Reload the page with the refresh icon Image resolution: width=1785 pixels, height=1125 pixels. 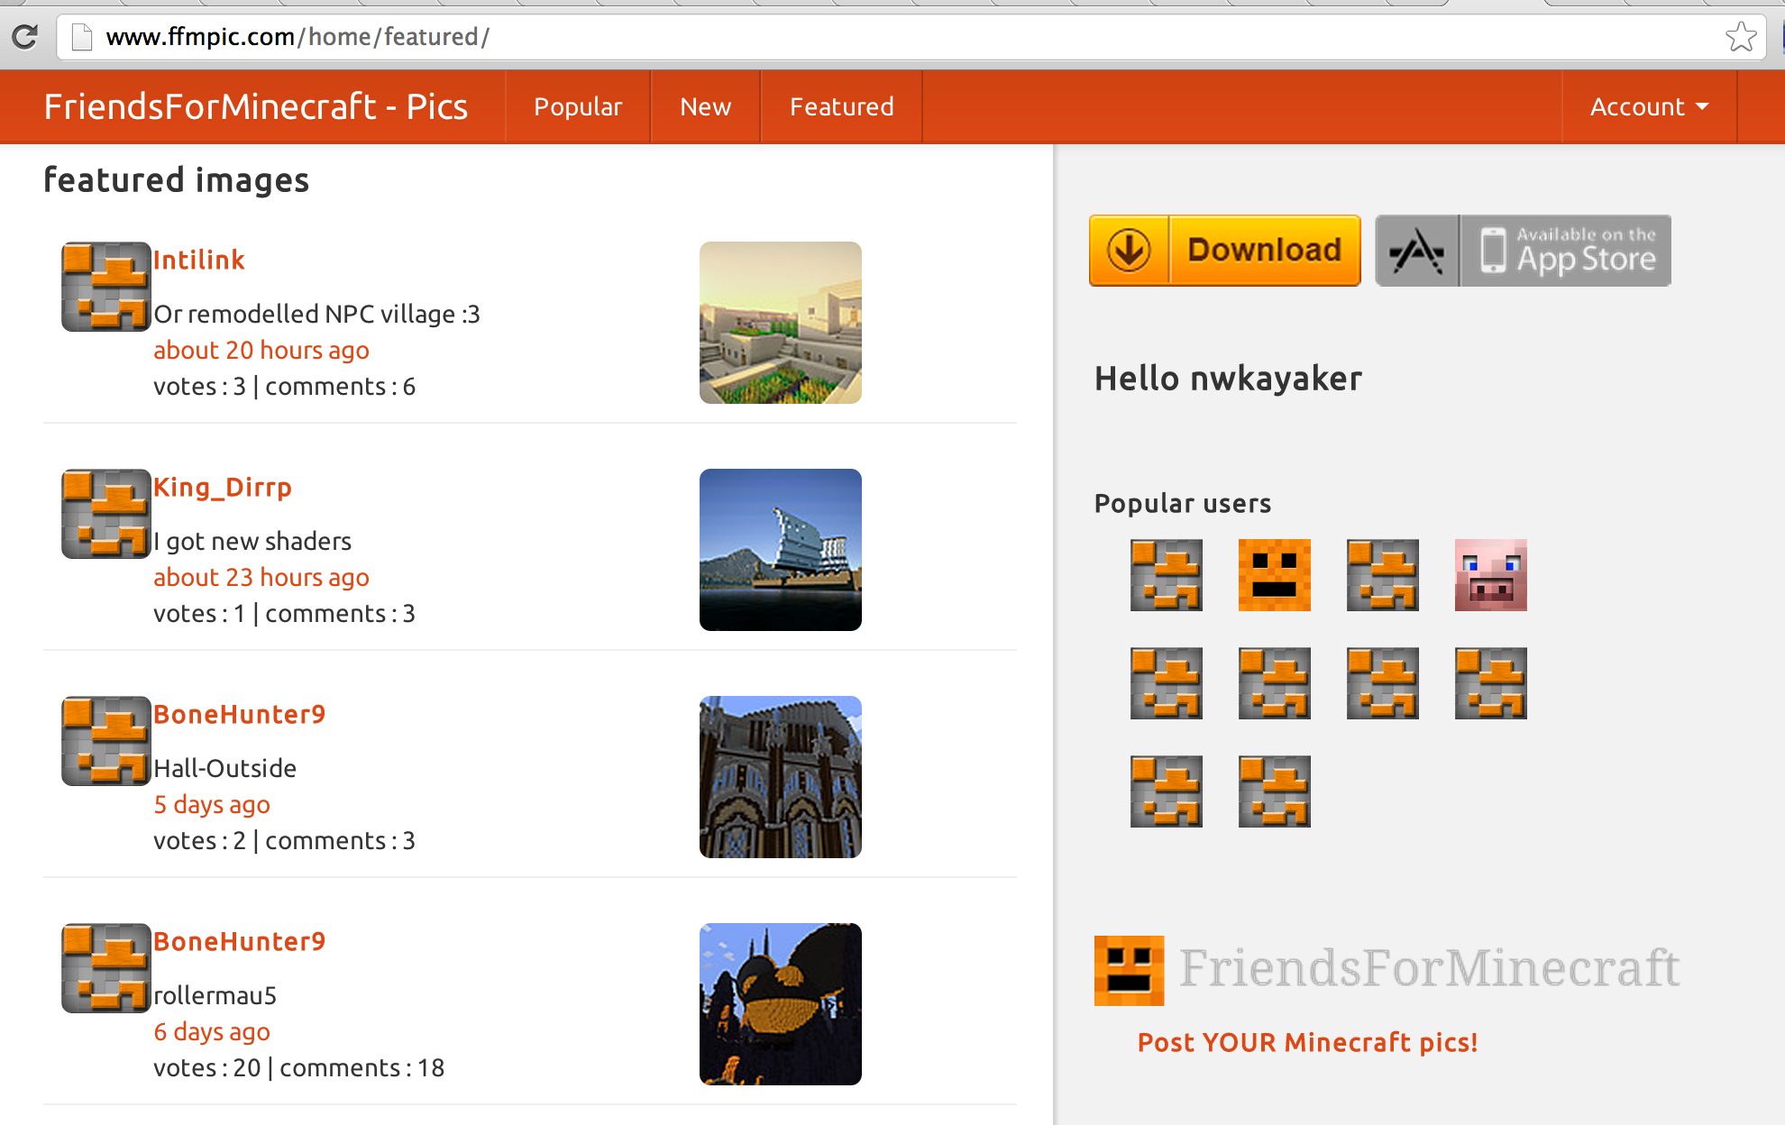[x=24, y=37]
